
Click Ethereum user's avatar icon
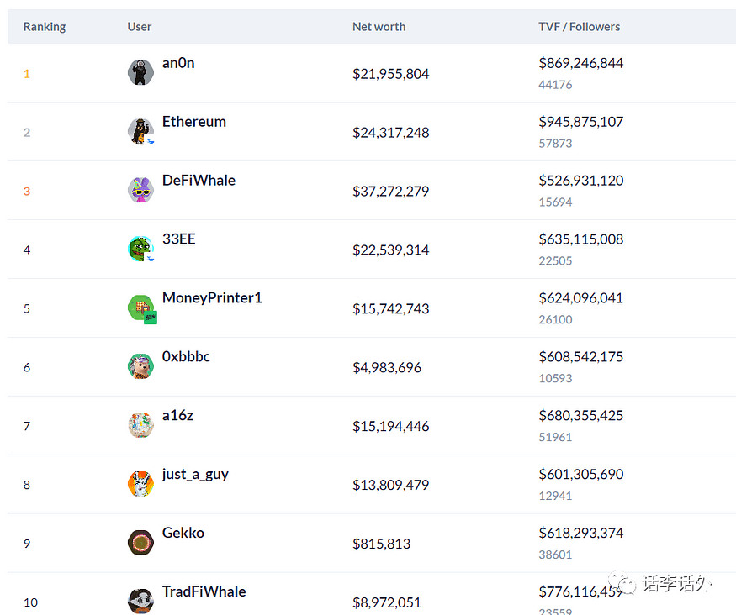(x=140, y=131)
